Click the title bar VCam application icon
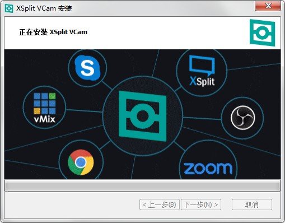The width and height of the screenshot is (285, 223). [x=9, y=8]
